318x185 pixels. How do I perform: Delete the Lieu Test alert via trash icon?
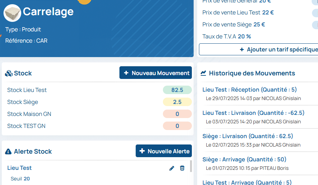point(182,168)
